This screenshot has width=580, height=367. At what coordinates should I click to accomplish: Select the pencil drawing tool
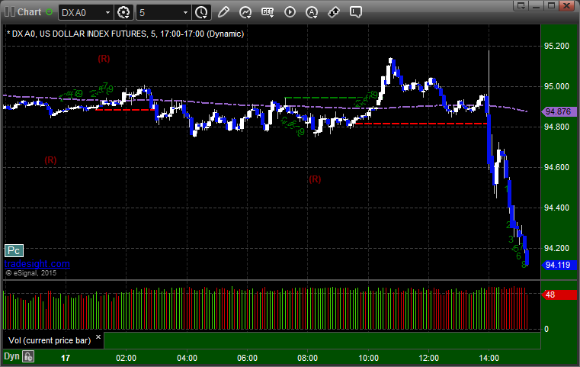tap(223, 12)
